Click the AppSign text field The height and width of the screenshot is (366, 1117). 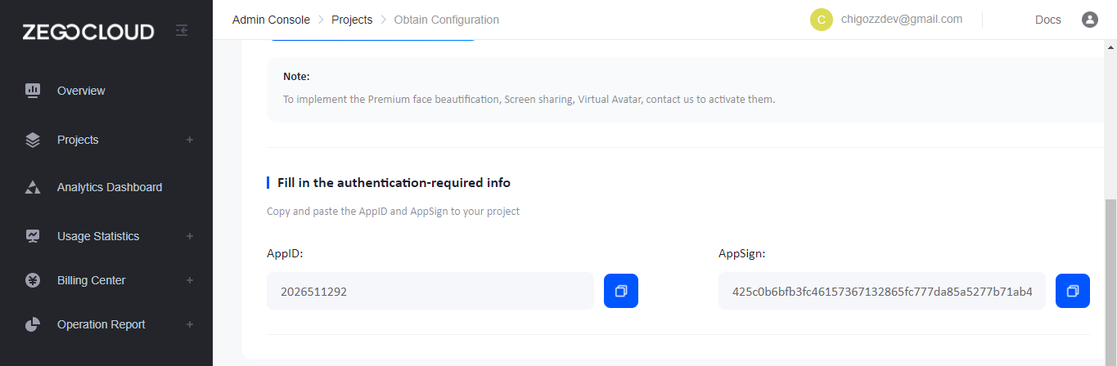tap(882, 291)
